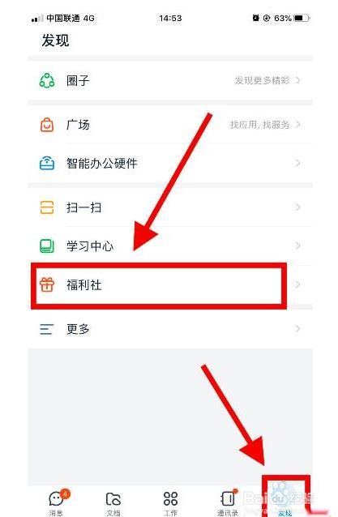Select the 发现 discover tab
The image size is (338, 517).
coord(285,502)
